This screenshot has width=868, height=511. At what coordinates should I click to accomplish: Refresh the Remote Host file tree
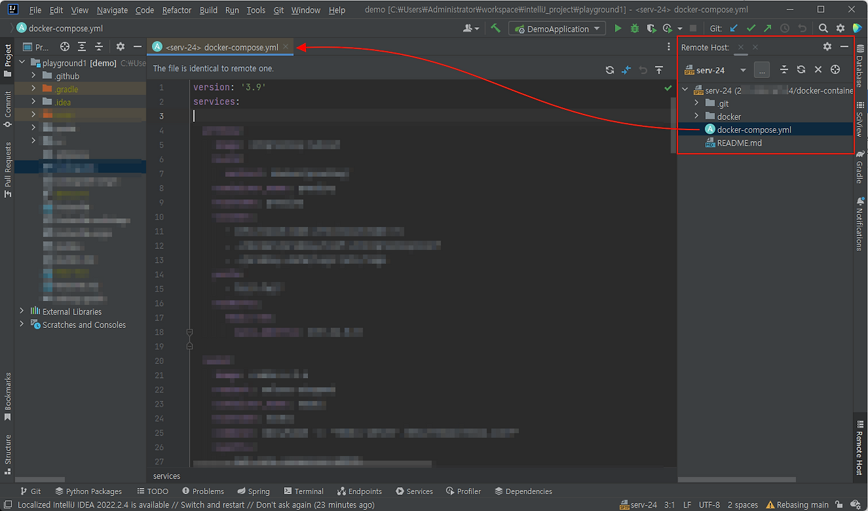point(801,70)
